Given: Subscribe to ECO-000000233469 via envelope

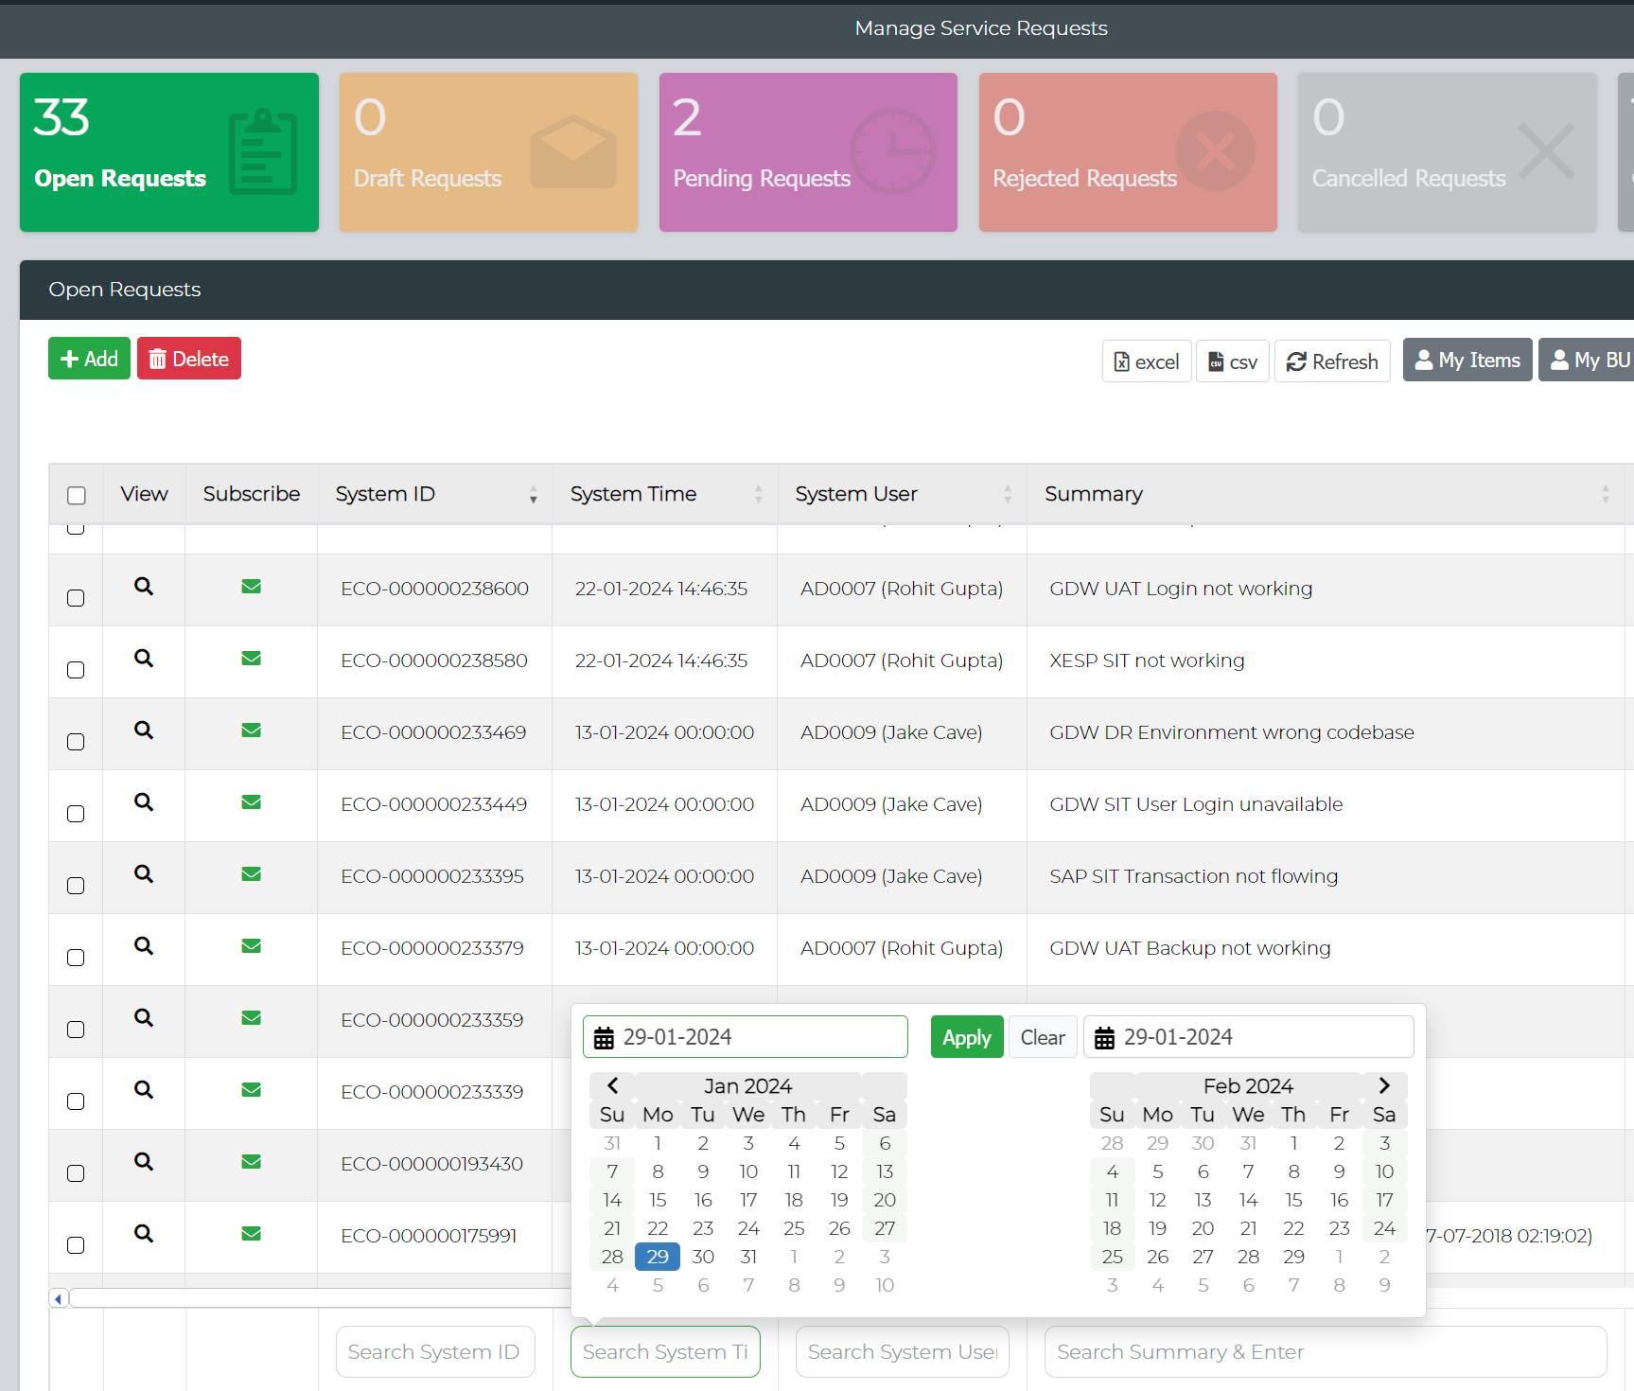Looking at the screenshot, I should pyautogui.click(x=251, y=731).
